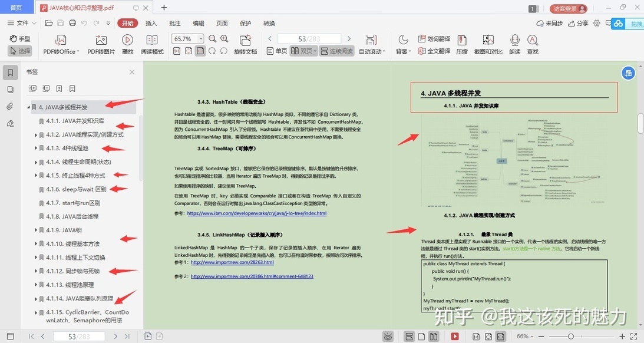
Task: Open the 批注 ribbon tab
Action: tap(174, 24)
